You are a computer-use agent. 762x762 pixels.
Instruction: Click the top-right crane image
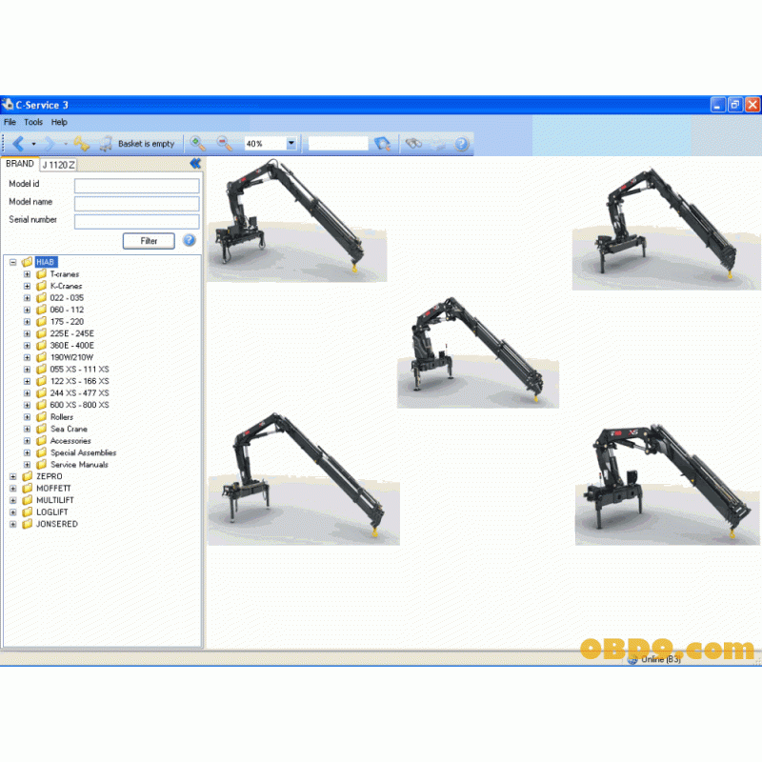tap(666, 229)
